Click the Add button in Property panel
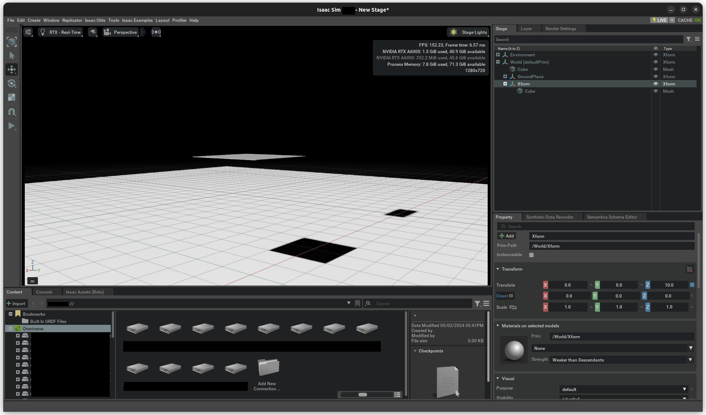The height and width of the screenshot is (415, 706). click(507, 236)
